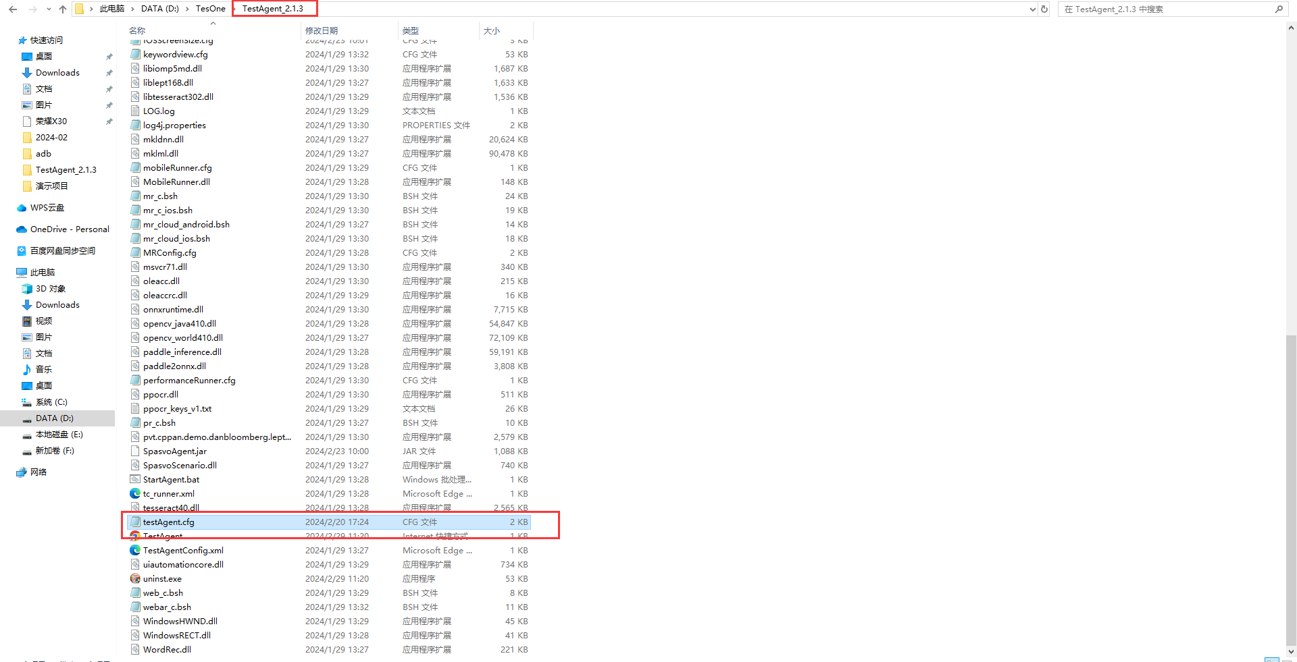Open 2024-02 folder in navigation pane
This screenshot has height=662, width=1297.
point(51,138)
